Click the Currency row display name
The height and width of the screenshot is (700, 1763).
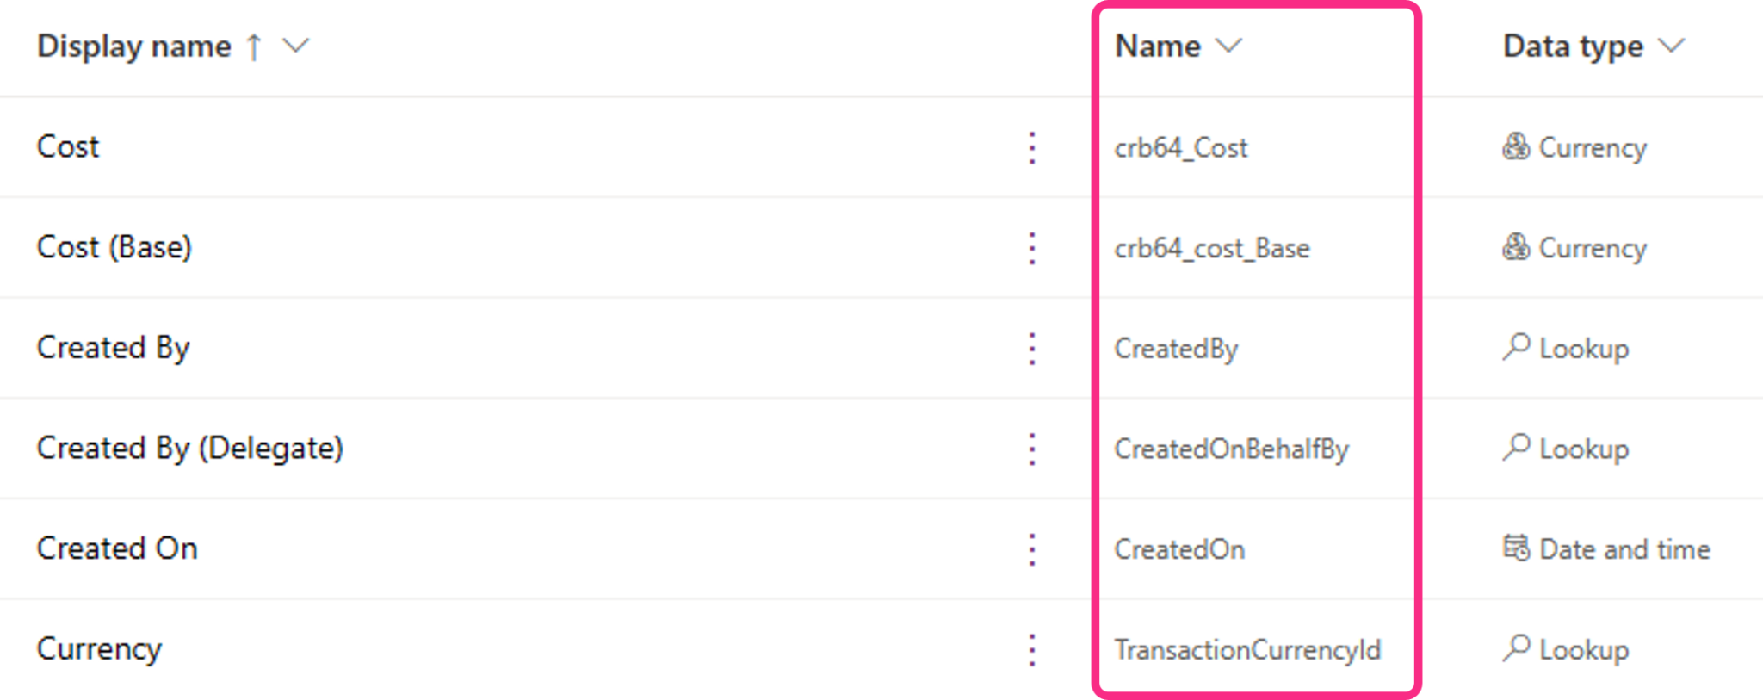[x=99, y=649]
